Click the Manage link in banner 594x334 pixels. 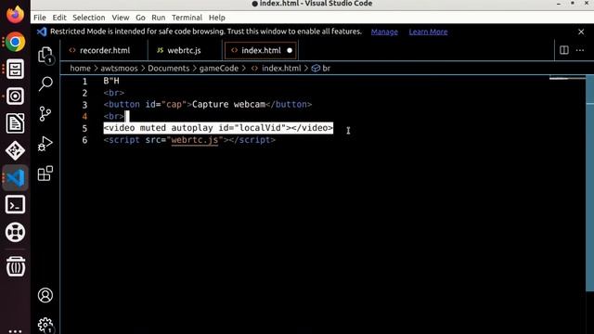point(384,32)
